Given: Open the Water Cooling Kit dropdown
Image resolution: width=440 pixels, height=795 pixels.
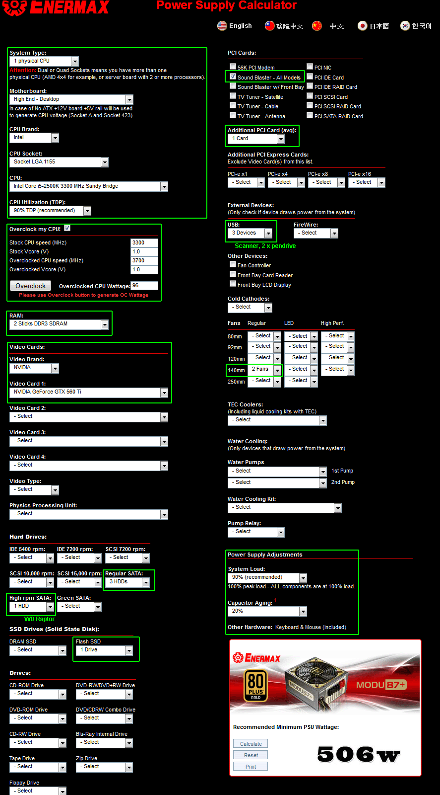Looking at the screenshot, I should click(x=285, y=507).
